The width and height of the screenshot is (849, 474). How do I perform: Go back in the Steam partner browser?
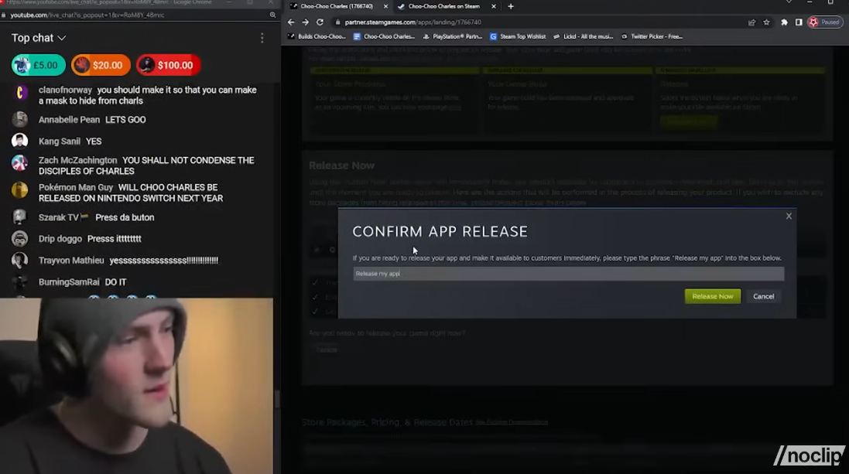coord(291,22)
